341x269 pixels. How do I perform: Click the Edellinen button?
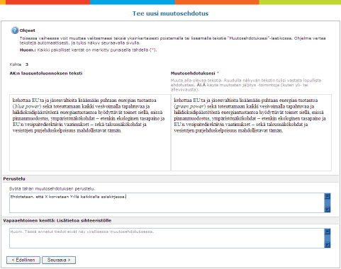click(x=23, y=260)
